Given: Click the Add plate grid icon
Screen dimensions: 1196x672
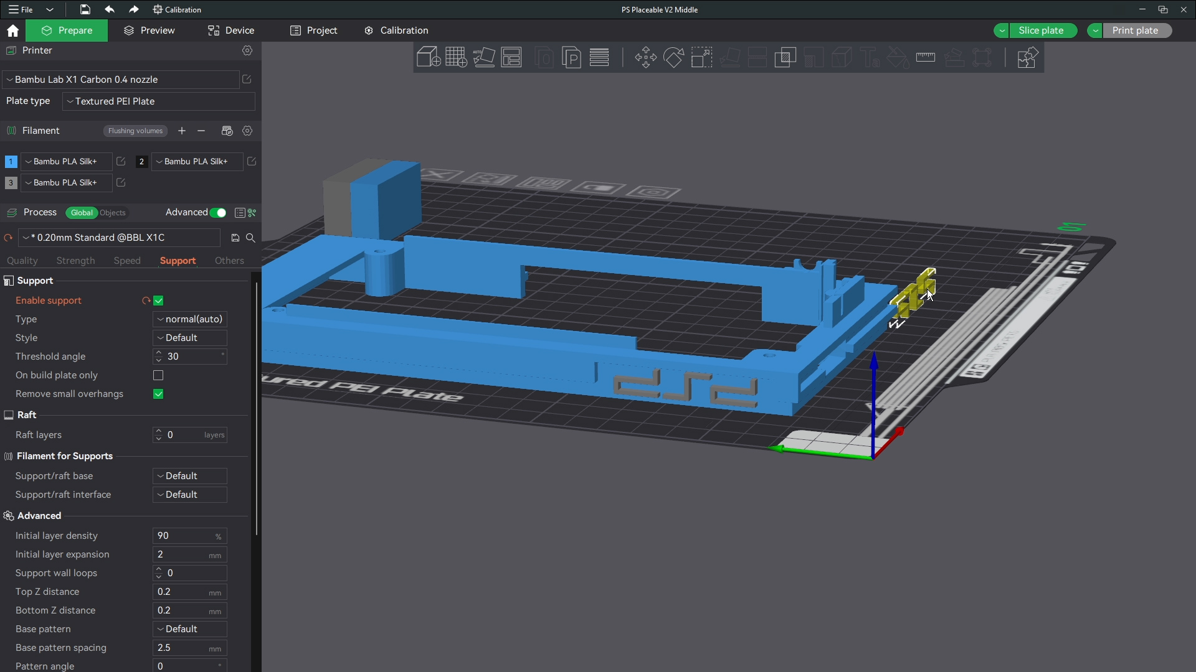Looking at the screenshot, I should click(456, 57).
